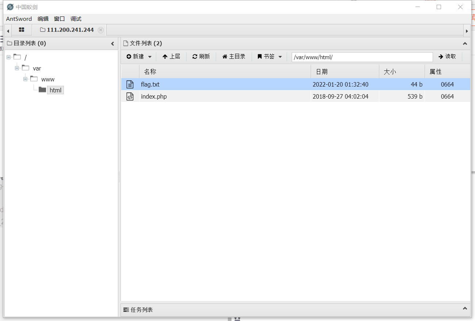The height and width of the screenshot is (321, 475).
Task: Collapse the var node in directory tree
Action: pyautogui.click(x=17, y=68)
